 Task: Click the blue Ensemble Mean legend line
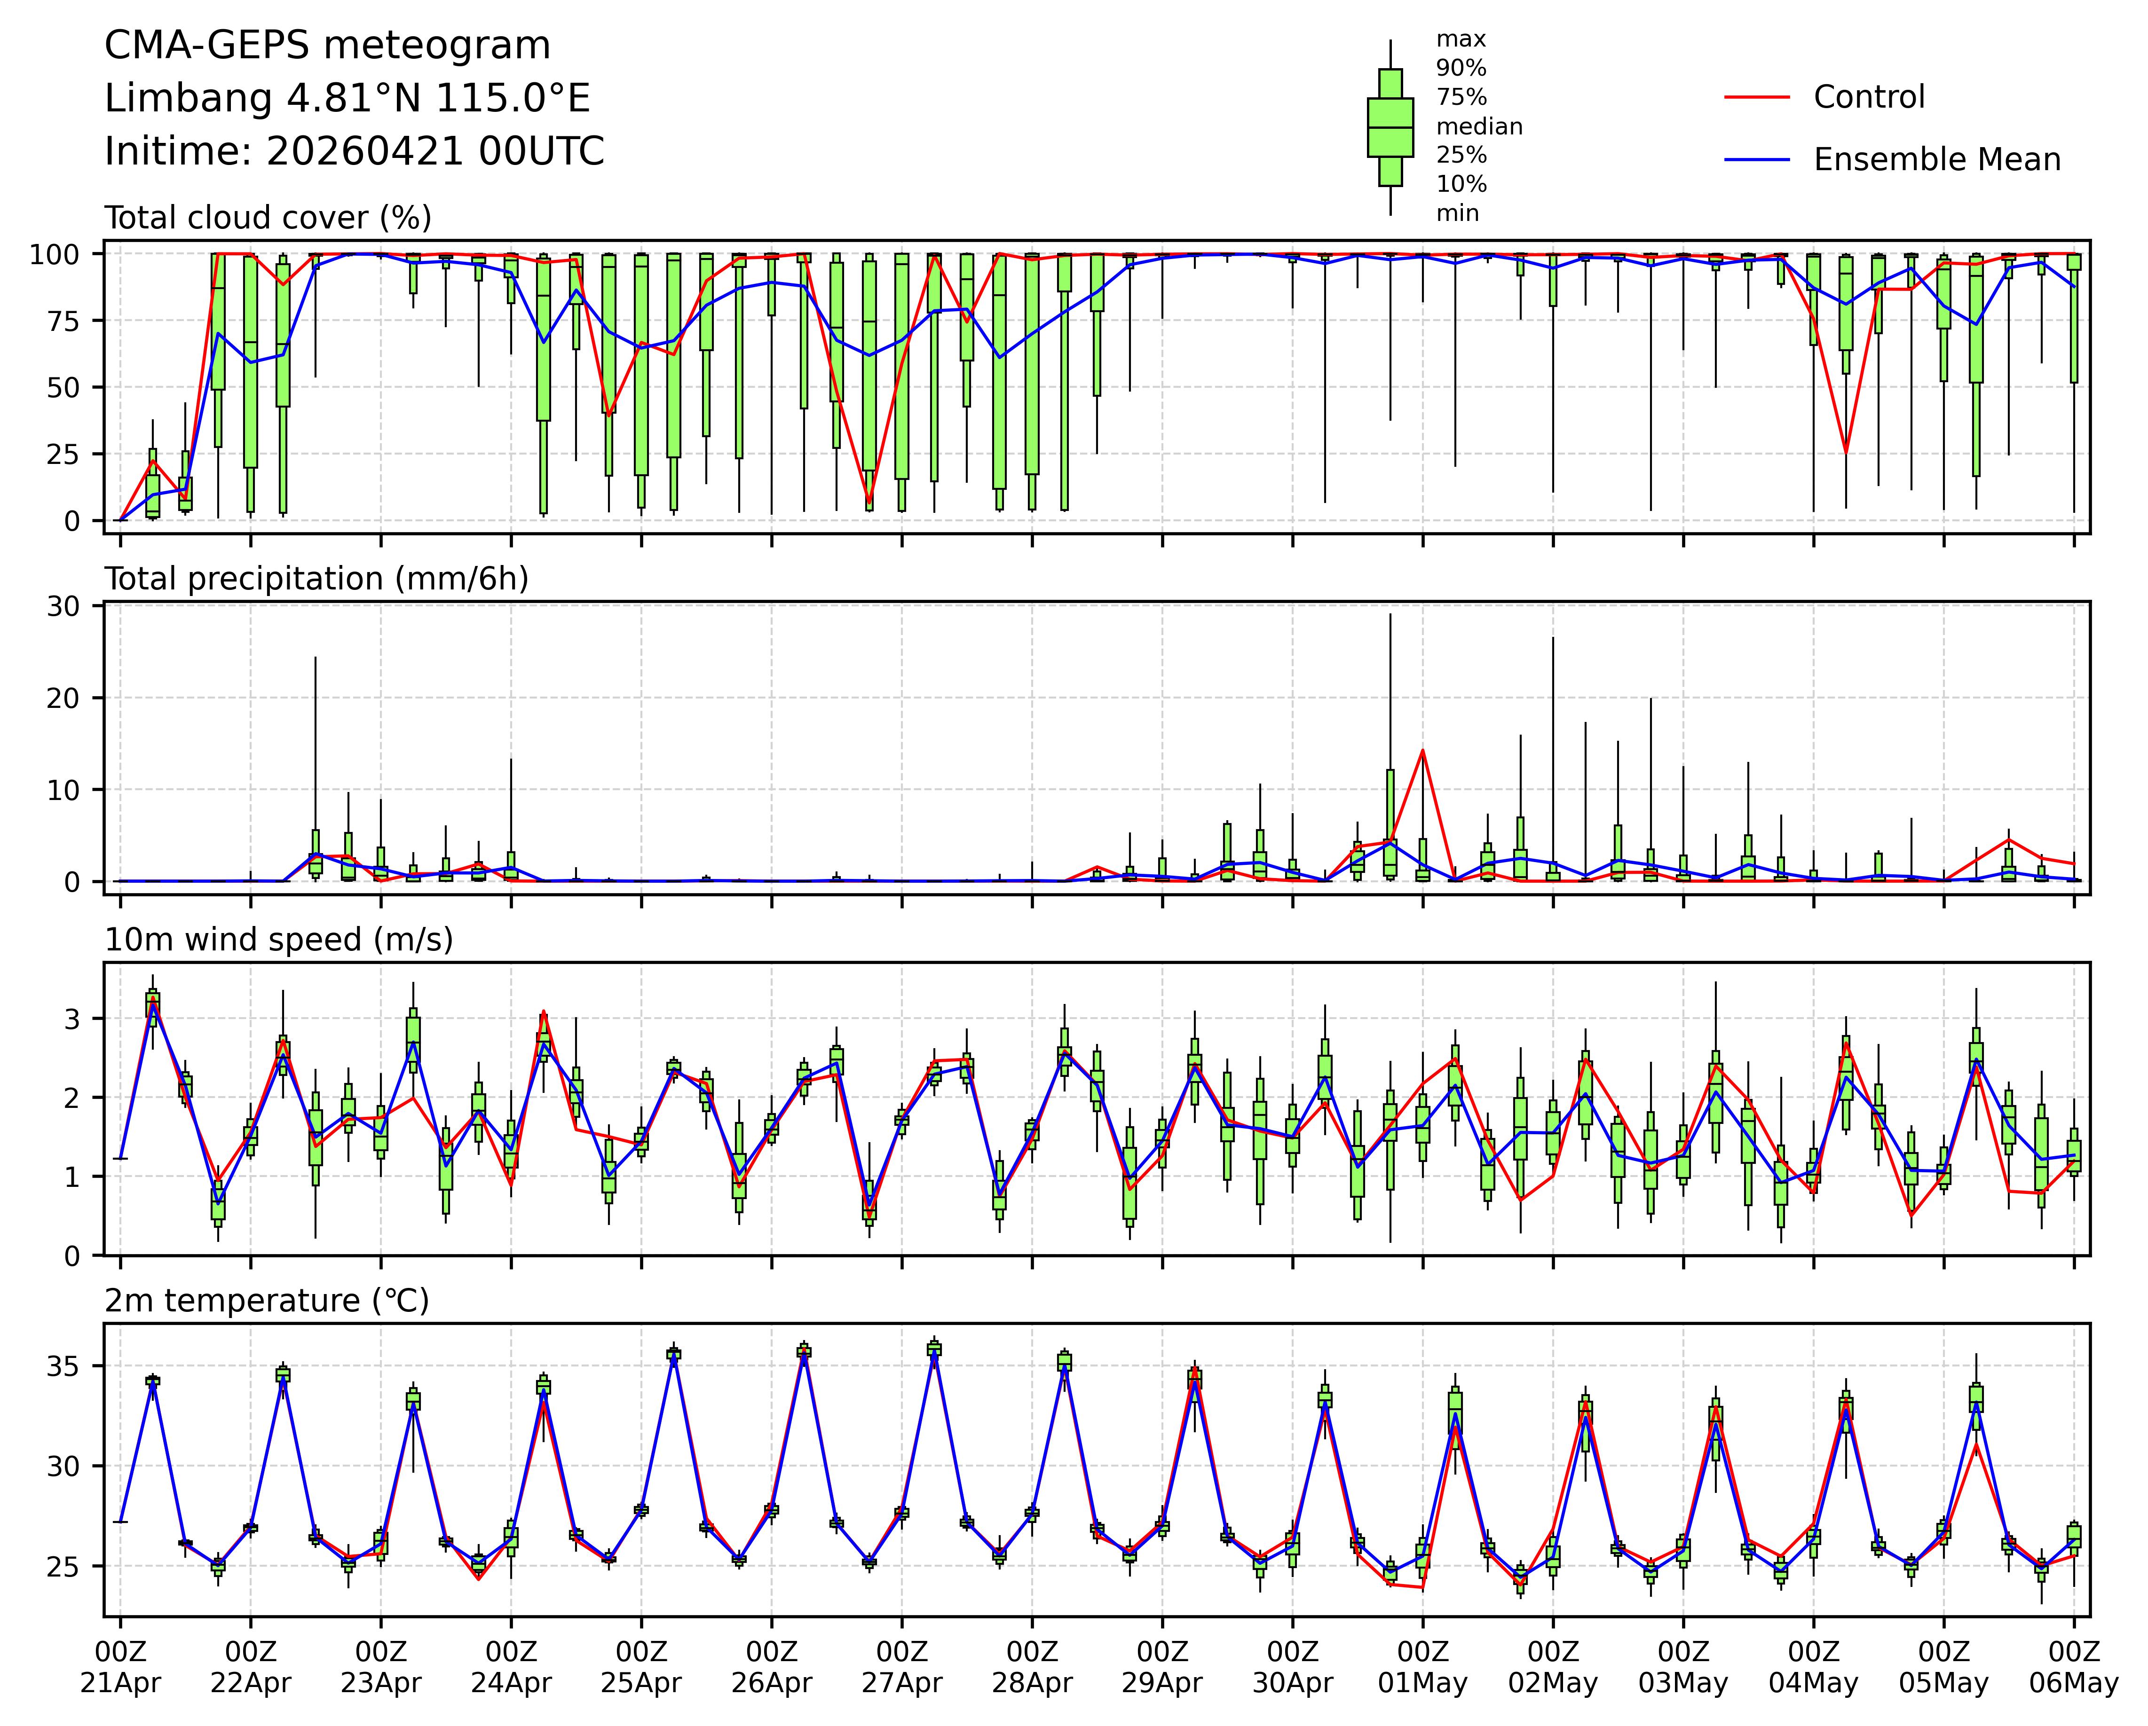coord(1756,160)
